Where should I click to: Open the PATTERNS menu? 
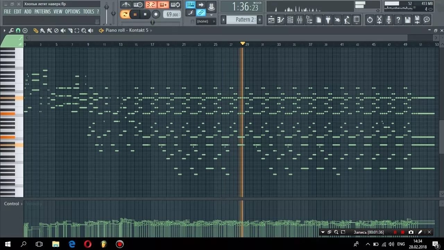(x=43, y=11)
